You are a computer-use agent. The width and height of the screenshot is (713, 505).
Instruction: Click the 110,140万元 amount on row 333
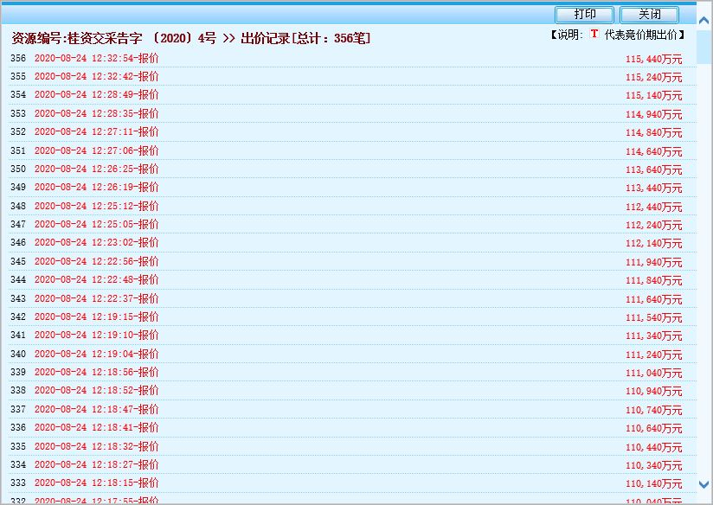[653, 483]
